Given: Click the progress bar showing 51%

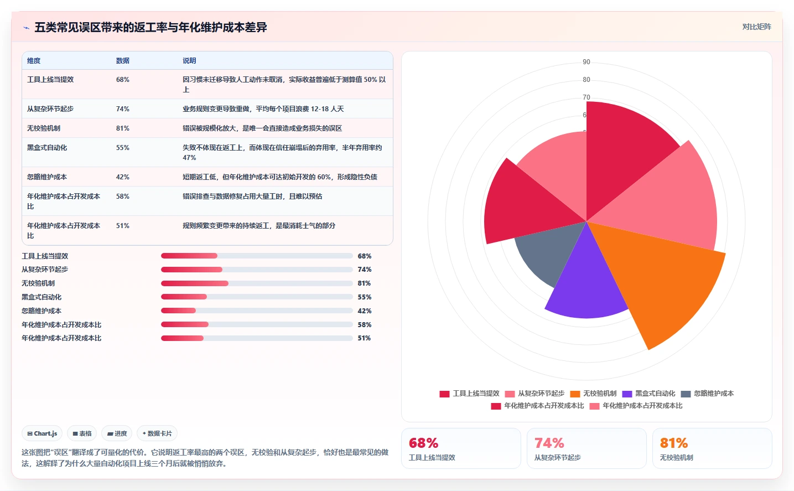Looking at the screenshot, I should pyautogui.click(x=257, y=338).
